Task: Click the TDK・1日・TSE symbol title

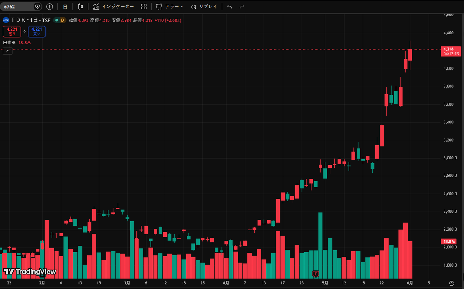Action: pyautogui.click(x=31, y=20)
